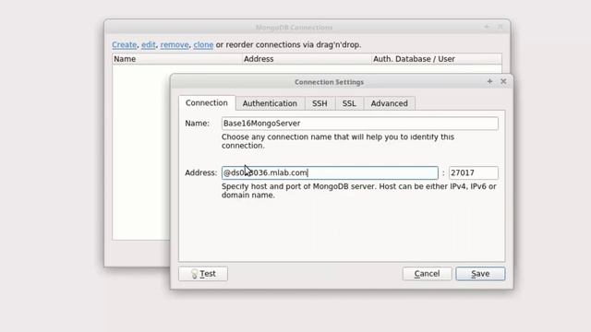Click the Create link in MongoDB Connections

click(124, 45)
